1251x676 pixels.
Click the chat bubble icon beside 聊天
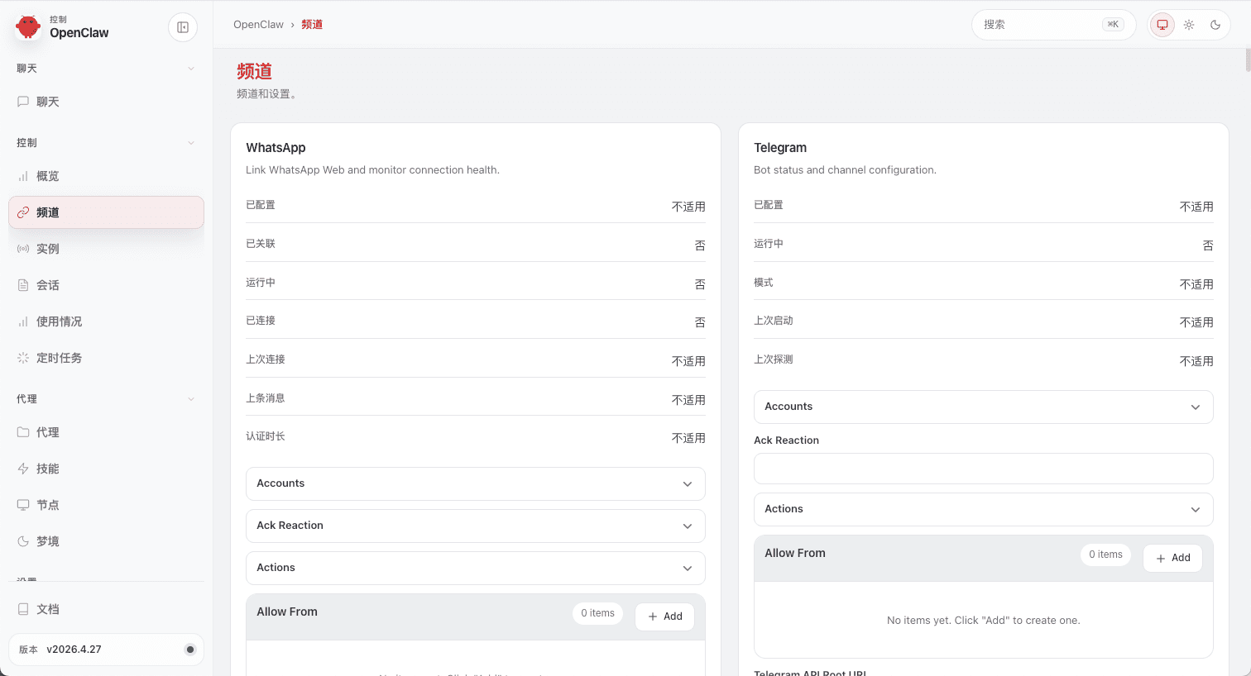23,102
